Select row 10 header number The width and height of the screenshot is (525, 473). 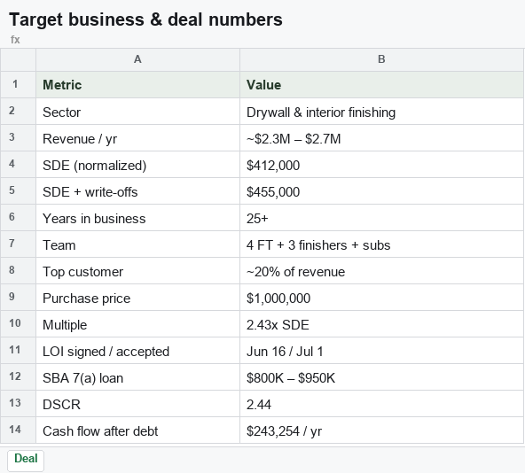pos(18,324)
